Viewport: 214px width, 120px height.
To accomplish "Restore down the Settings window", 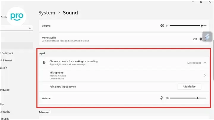I will pos(201,2).
